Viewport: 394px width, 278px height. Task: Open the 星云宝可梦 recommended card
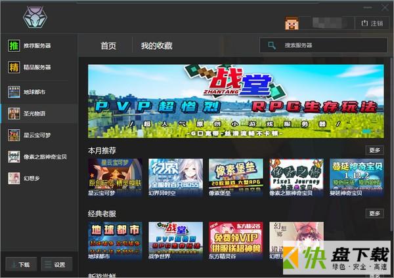(x=115, y=178)
